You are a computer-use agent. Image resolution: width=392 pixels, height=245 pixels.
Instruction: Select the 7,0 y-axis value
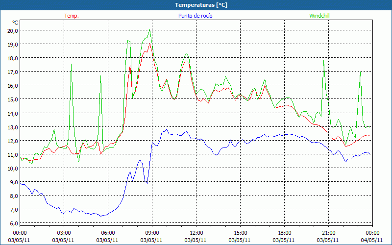click(x=14, y=210)
